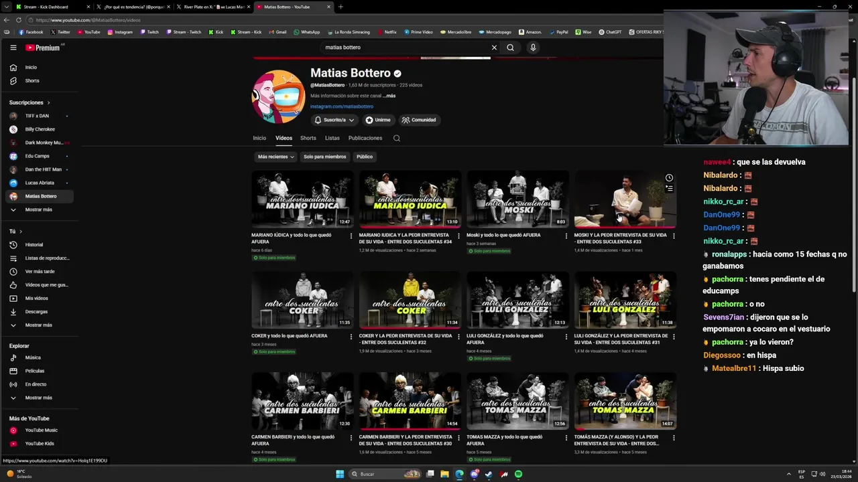Open the Suscrito/a notification dropdown
This screenshot has height=482, width=858.
pos(334,120)
